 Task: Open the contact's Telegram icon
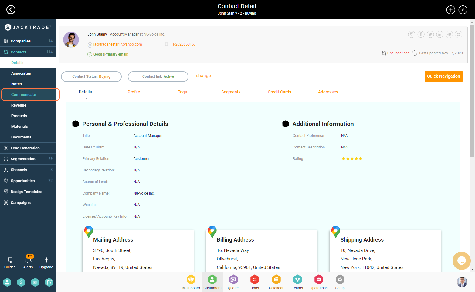449,34
